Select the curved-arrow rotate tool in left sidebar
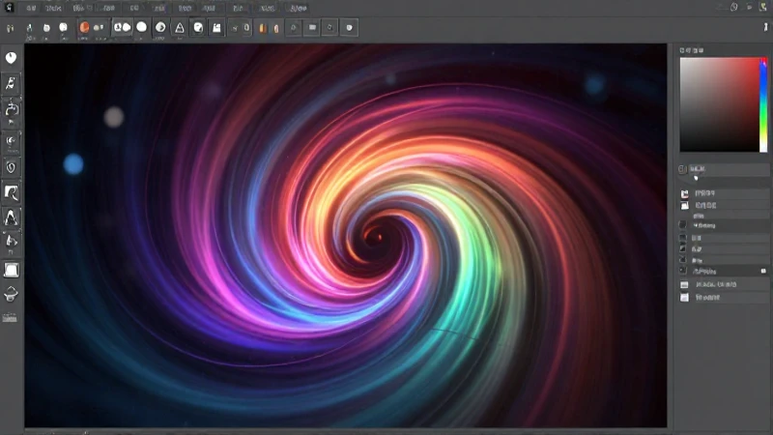The image size is (773, 435). point(12,109)
